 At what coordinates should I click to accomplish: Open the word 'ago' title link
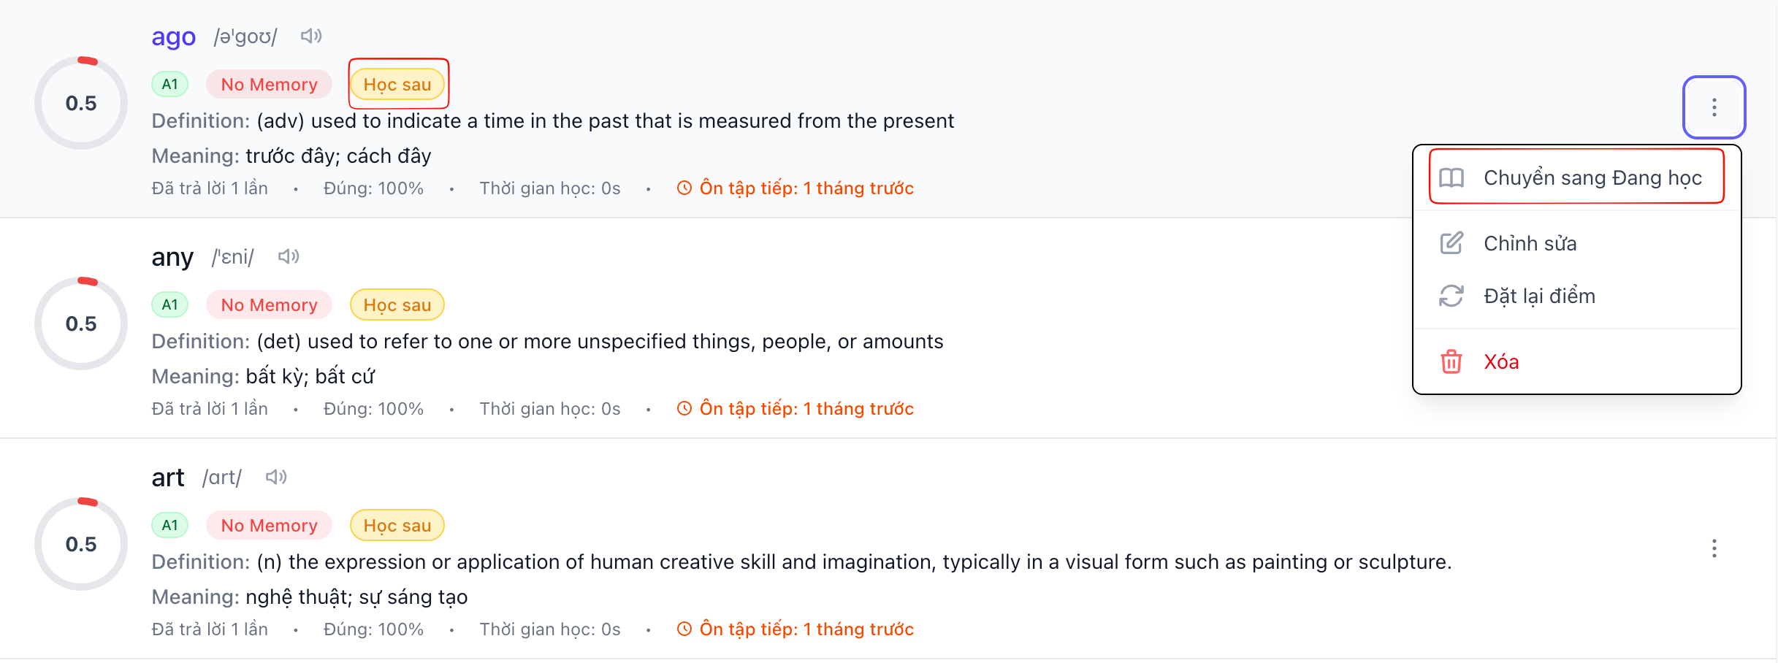point(174,37)
